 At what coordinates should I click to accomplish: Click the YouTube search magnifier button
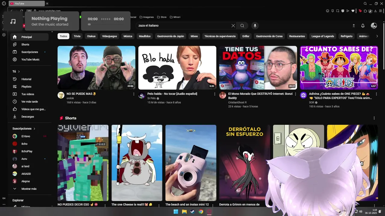[242, 25]
